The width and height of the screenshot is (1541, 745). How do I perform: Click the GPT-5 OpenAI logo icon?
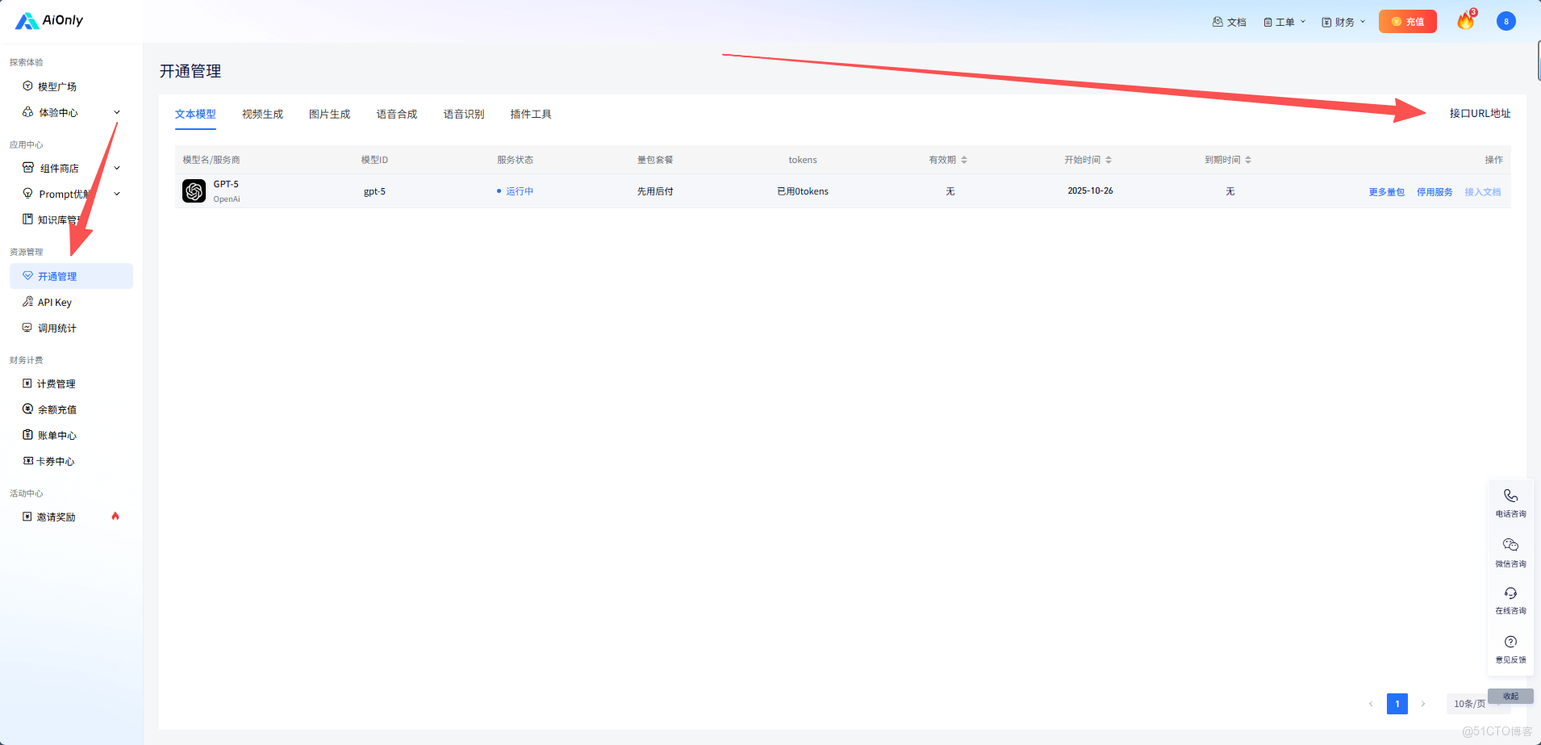click(194, 191)
